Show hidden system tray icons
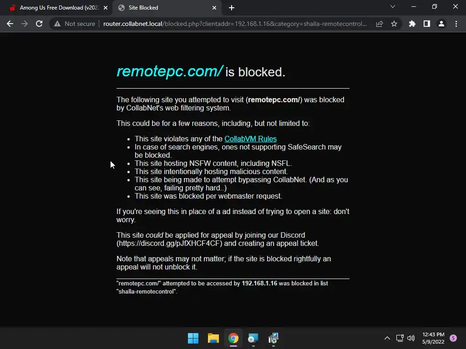Screen dimensions: 466x349 point(387,338)
